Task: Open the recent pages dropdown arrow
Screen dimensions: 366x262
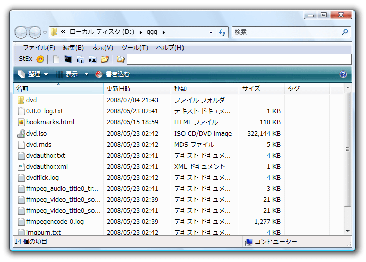Action: click(45, 33)
